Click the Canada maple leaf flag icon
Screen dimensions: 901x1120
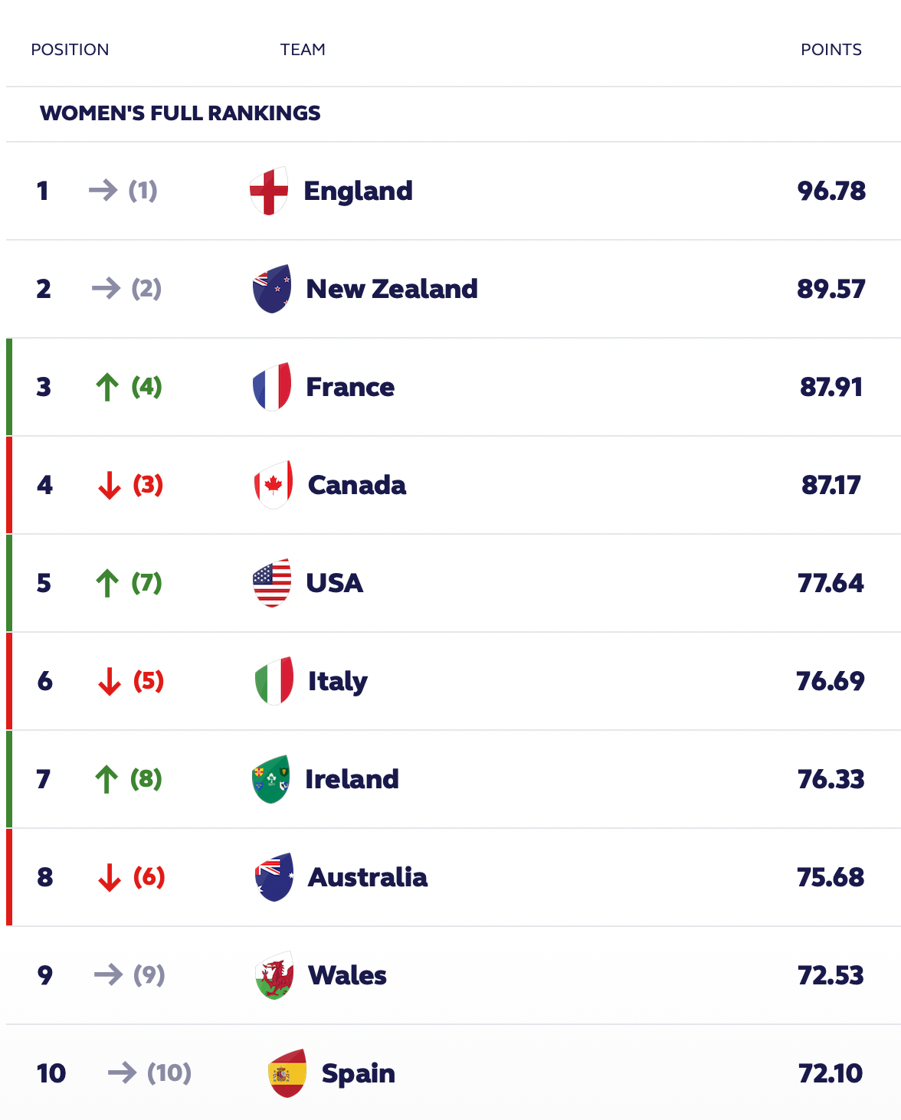click(x=273, y=485)
